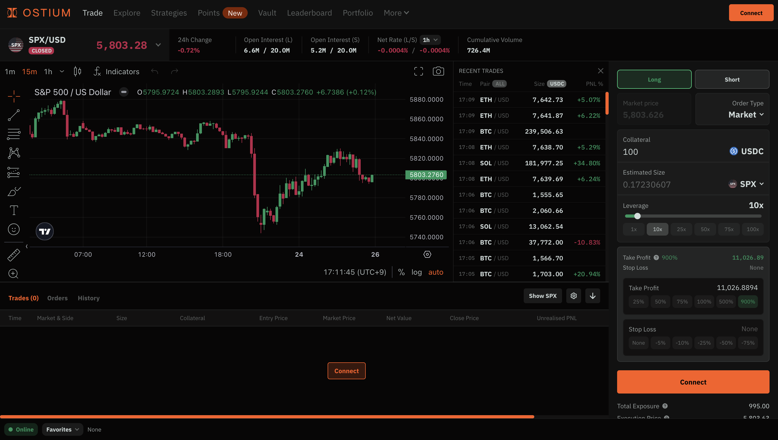Open the Portfolio page
This screenshot has width=778, height=440.
pos(358,13)
